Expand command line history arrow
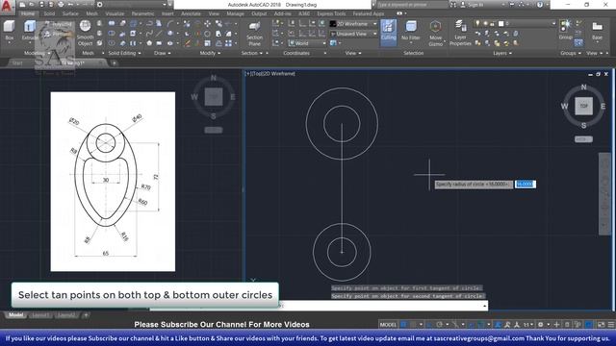The image size is (616, 346). 485,306
